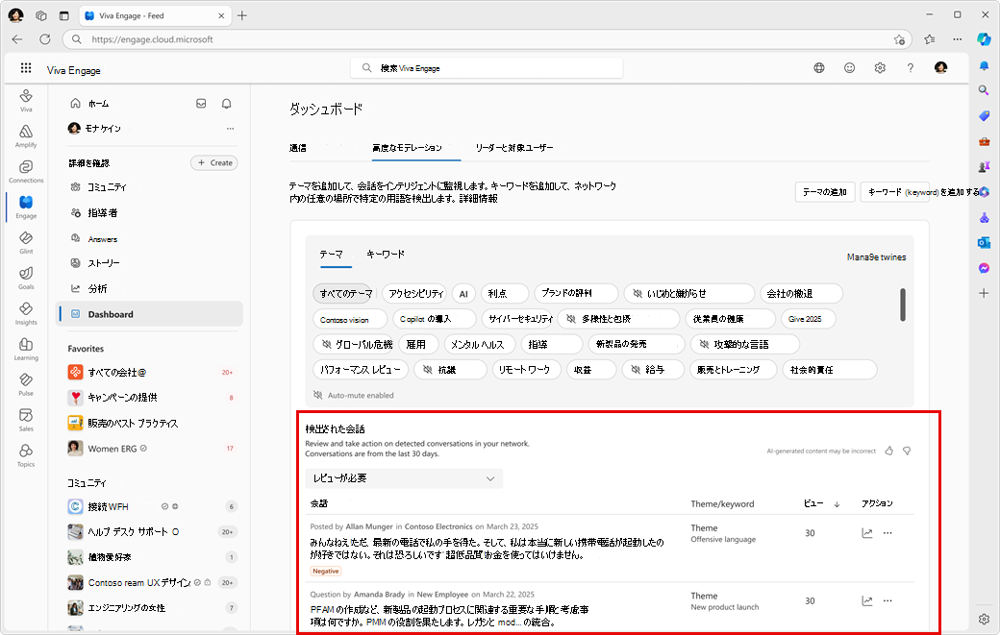Toggle muted theme 多様性と包括

618,319
